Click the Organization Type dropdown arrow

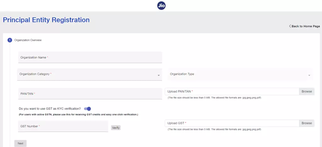coord(309,75)
